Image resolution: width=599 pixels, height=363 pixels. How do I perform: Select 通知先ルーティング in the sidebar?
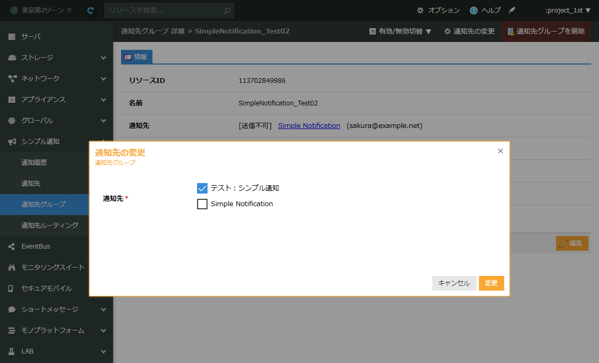(50, 226)
